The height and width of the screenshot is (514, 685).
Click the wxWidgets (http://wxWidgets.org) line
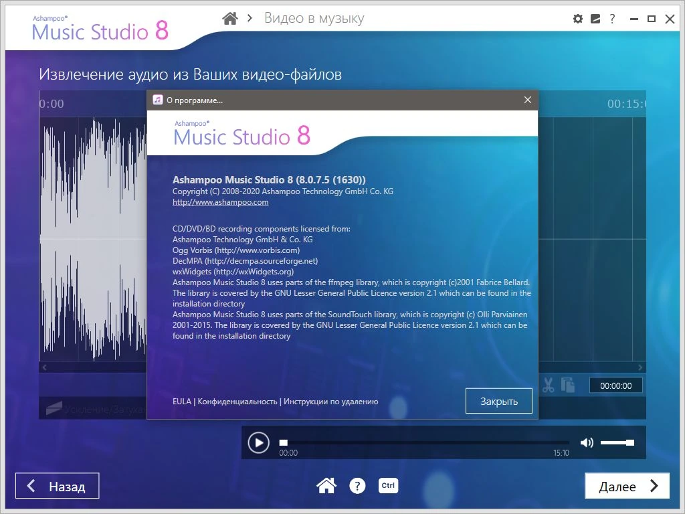[233, 272]
